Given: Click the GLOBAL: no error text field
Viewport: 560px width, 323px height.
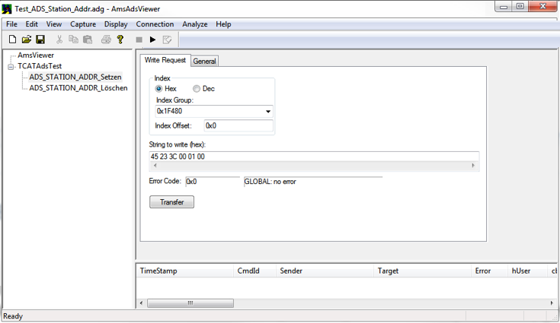Looking at the screenshot, I should (313, 182).
